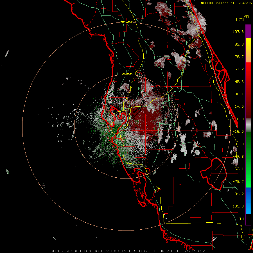Click the 100 NMI range ring label

pos(126,22)
